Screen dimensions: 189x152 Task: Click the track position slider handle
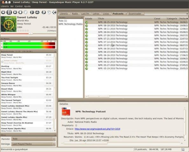coord(31,34)
